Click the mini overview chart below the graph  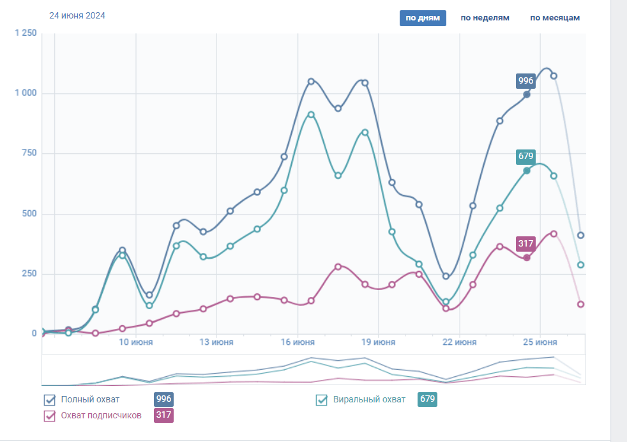click(313, 370)
